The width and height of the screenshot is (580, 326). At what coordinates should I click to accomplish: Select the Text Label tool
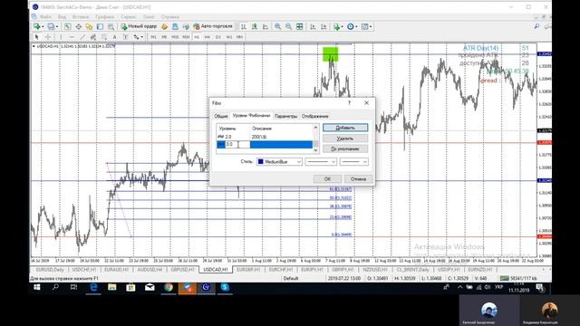click(x=125, y=37)
